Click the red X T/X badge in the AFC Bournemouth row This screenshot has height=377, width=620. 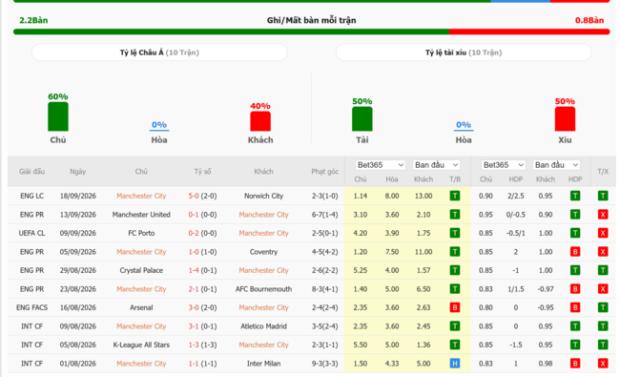603,288
